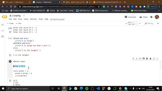The height and width of the screenshot is (91, 162).
Task: Switch to Meet Python Class tab
Action: coord(77,2)
